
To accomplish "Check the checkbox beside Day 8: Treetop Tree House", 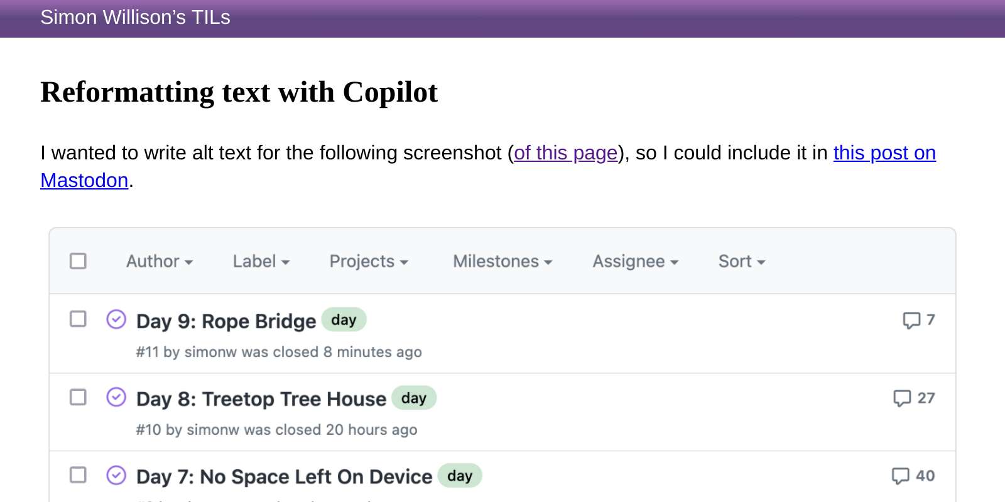I will (x=78, y=397).
